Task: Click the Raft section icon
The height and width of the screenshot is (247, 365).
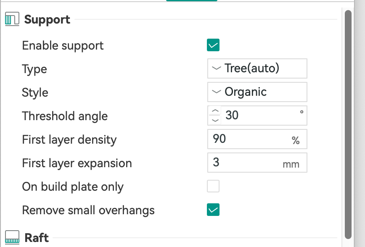Action: tap(12, 238)
